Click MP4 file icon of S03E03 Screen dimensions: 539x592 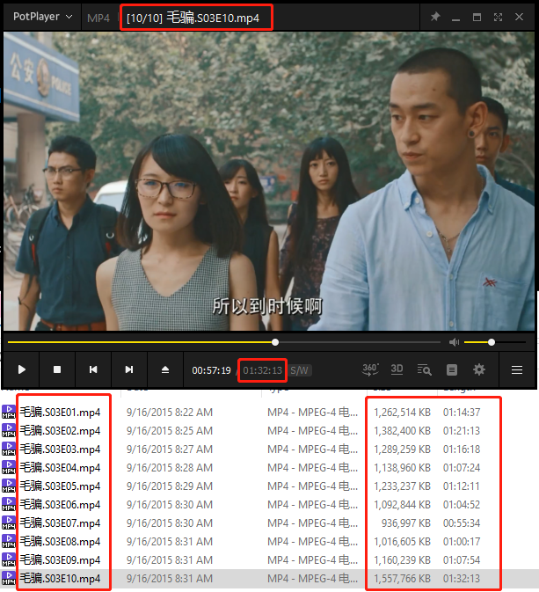9,449
